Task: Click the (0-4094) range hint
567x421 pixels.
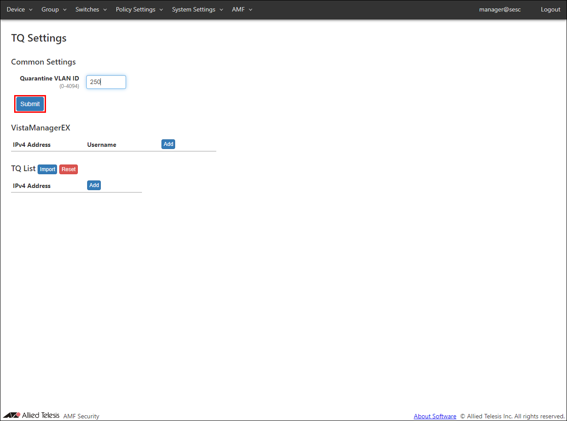Action: (x=69, y=86)
